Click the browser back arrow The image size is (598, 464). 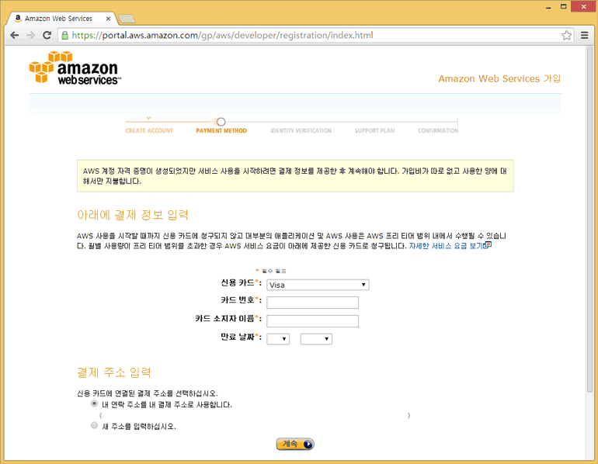[x=14, y=35]
